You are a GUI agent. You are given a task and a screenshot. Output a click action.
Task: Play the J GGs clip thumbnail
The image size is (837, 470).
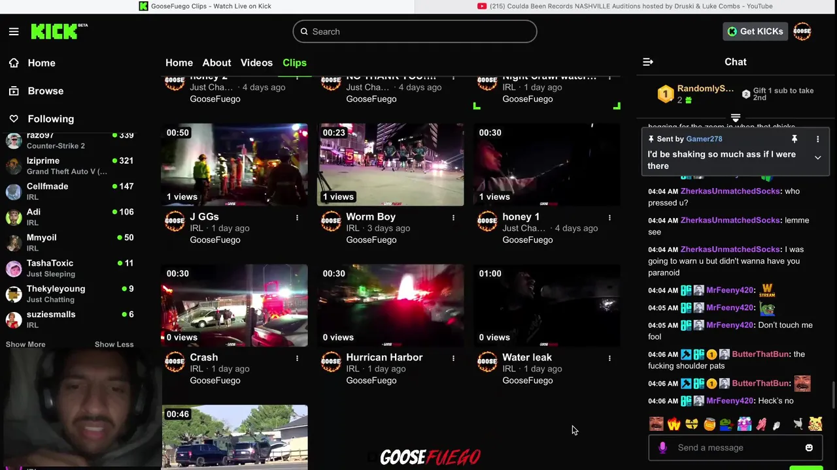coord(234,164)
